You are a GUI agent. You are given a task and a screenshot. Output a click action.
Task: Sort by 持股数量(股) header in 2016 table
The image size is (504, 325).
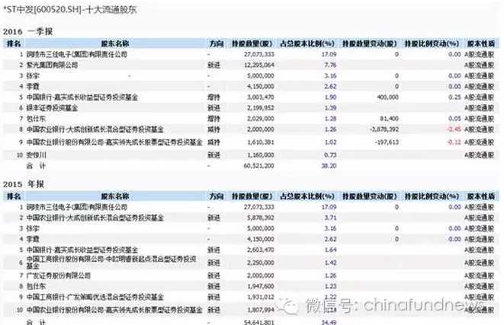coord(247,45)
